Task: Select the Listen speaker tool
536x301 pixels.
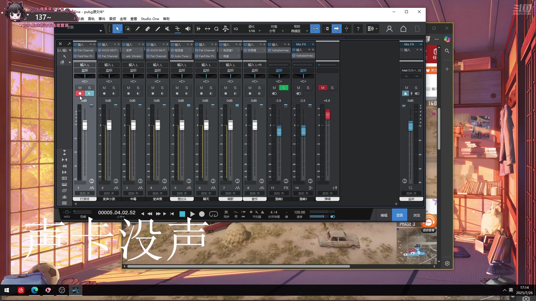Action: 188,29
